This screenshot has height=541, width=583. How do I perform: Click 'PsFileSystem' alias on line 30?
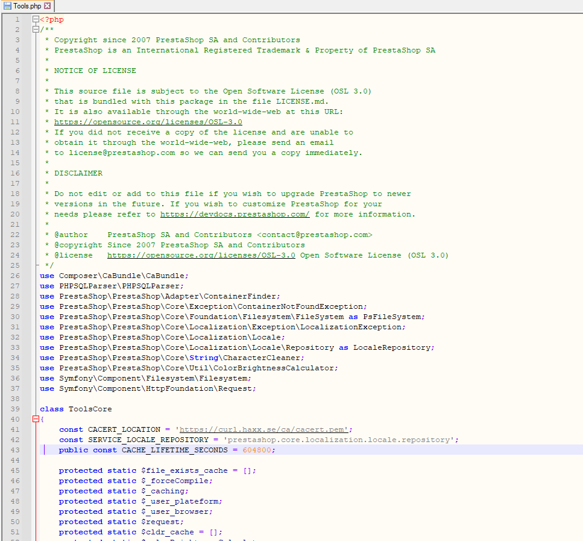pyautogui.click(x=392, y=316)
